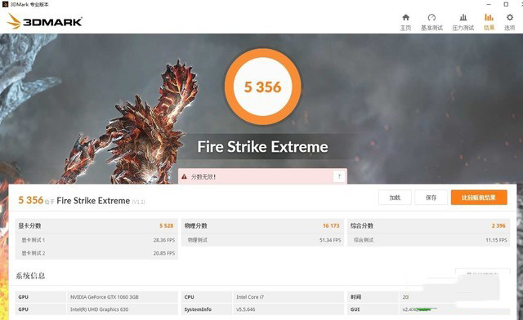The height and width of the screenshot is (320, 523).
Task: Open the Options (选项) gear tab
Action: click(510, 22)
